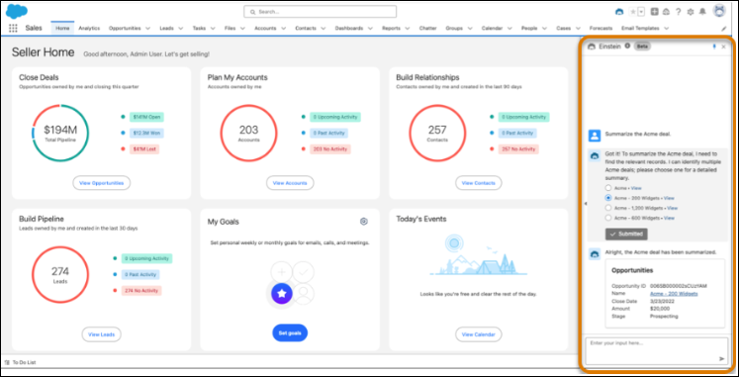
Task: Expand the Opportunities tab dropdown
Action: click(148, 29)
